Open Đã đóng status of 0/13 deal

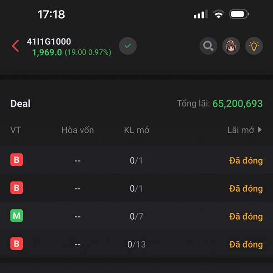coord(246,245)
